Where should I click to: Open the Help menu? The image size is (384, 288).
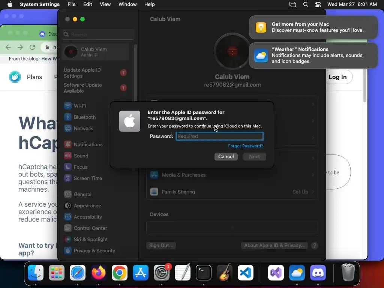click(149, 4)
